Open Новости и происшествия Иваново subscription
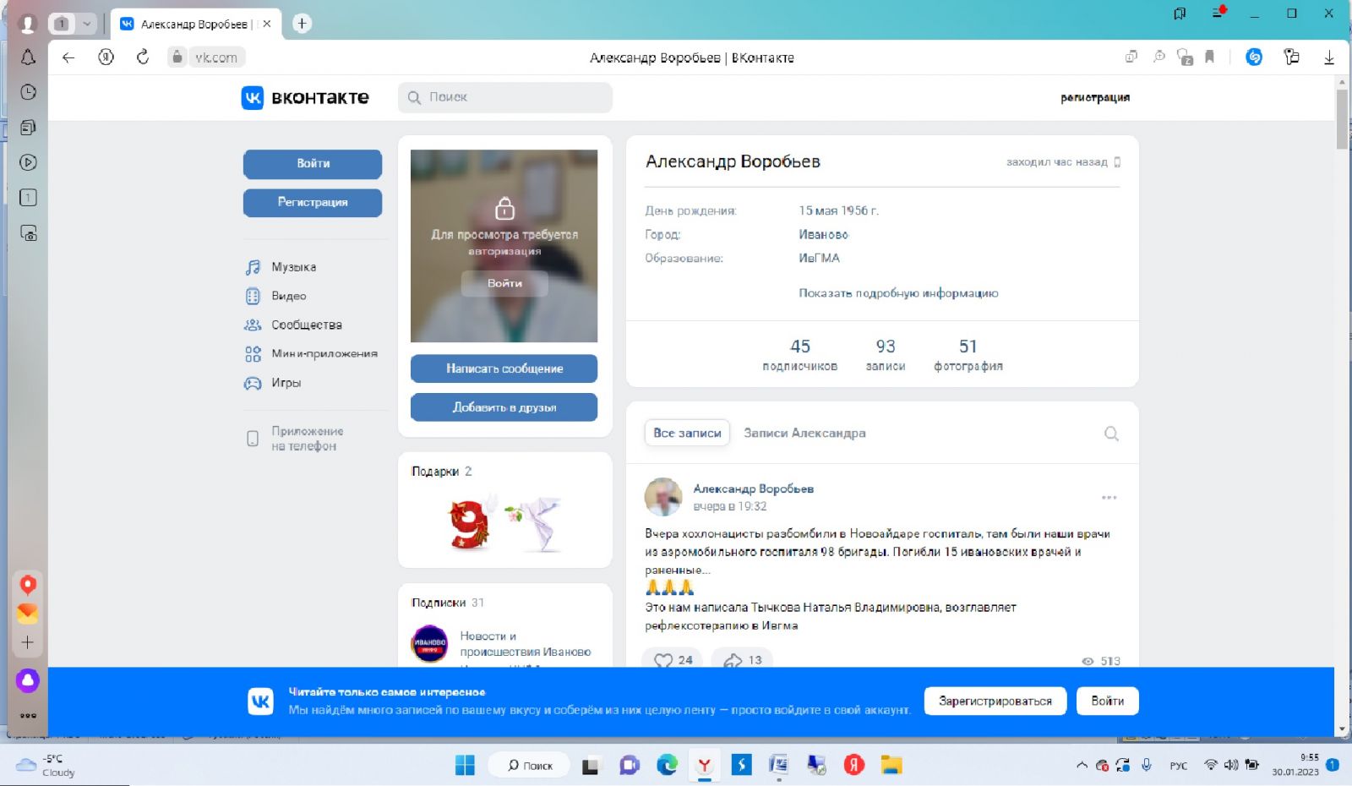 (x=526, y=644)
